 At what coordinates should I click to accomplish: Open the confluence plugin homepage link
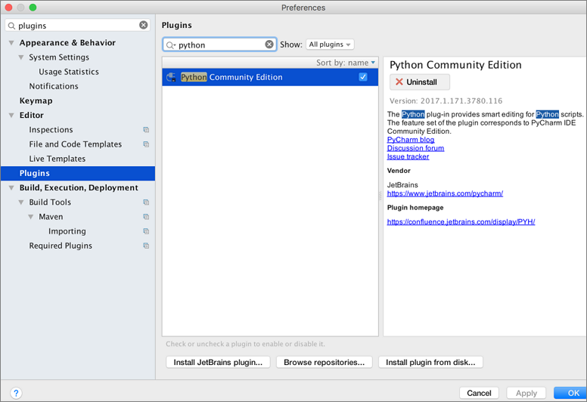coord(461,221)
